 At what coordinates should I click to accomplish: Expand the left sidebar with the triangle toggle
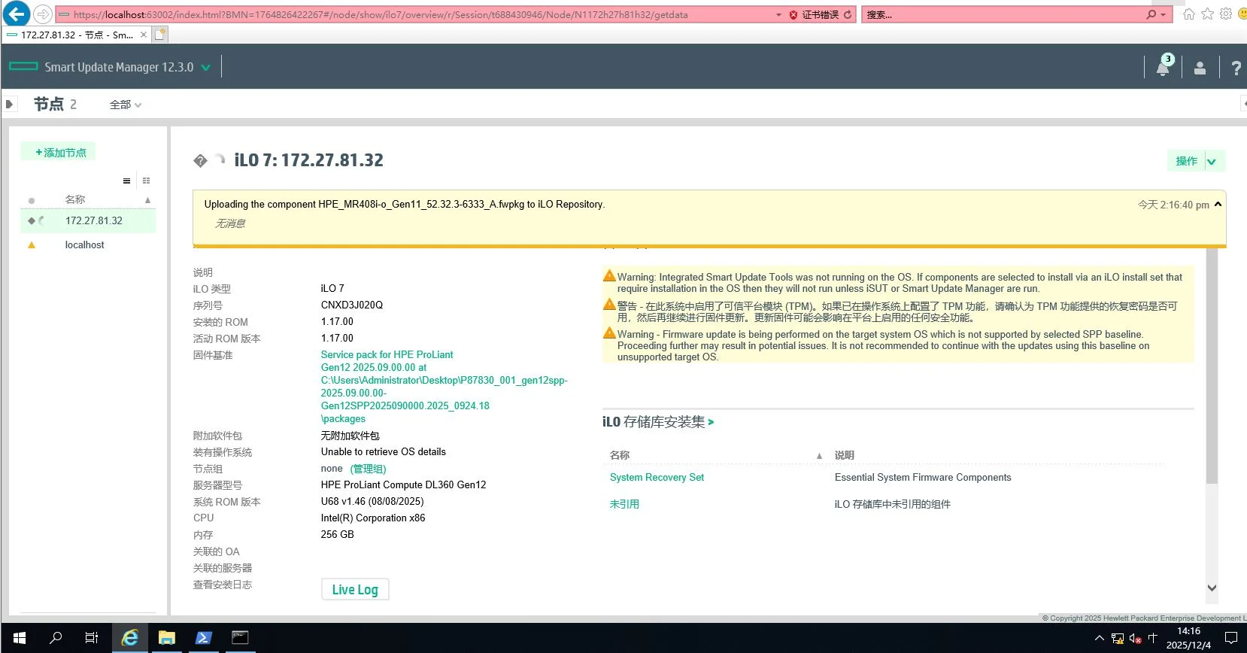[10, 104]
